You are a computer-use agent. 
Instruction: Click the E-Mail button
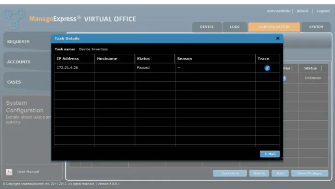point(270,154)
